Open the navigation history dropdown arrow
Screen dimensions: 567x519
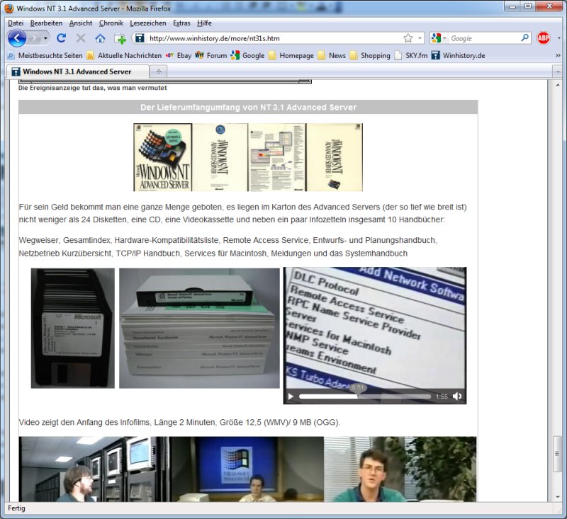45,38
